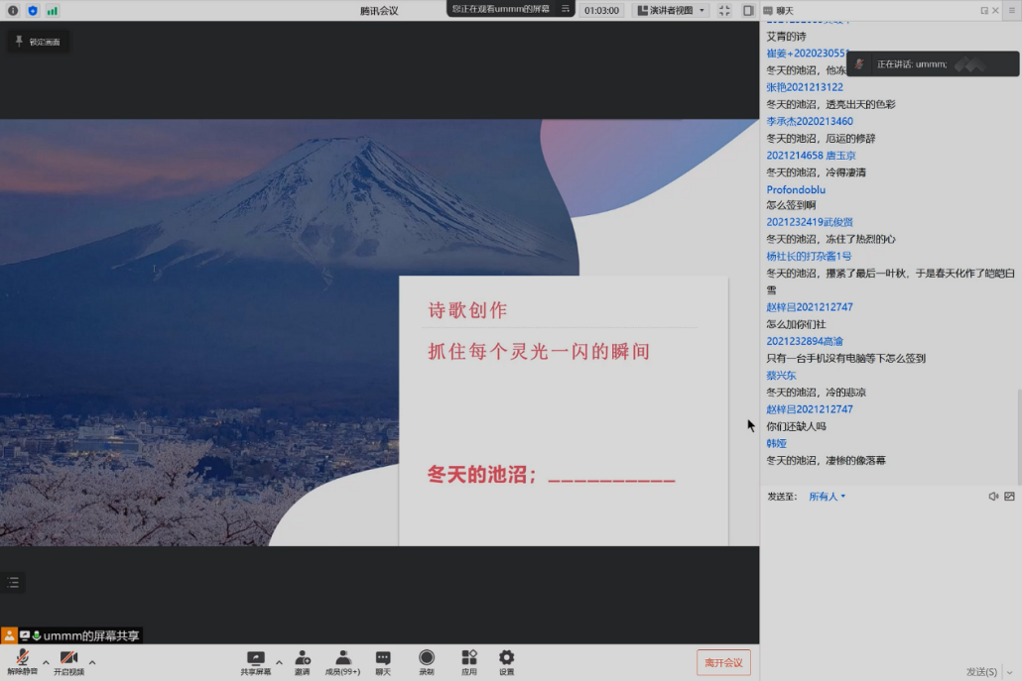1022x681 pixels.
Task: Expand share screen options arrow
Action: coord(279,662)
